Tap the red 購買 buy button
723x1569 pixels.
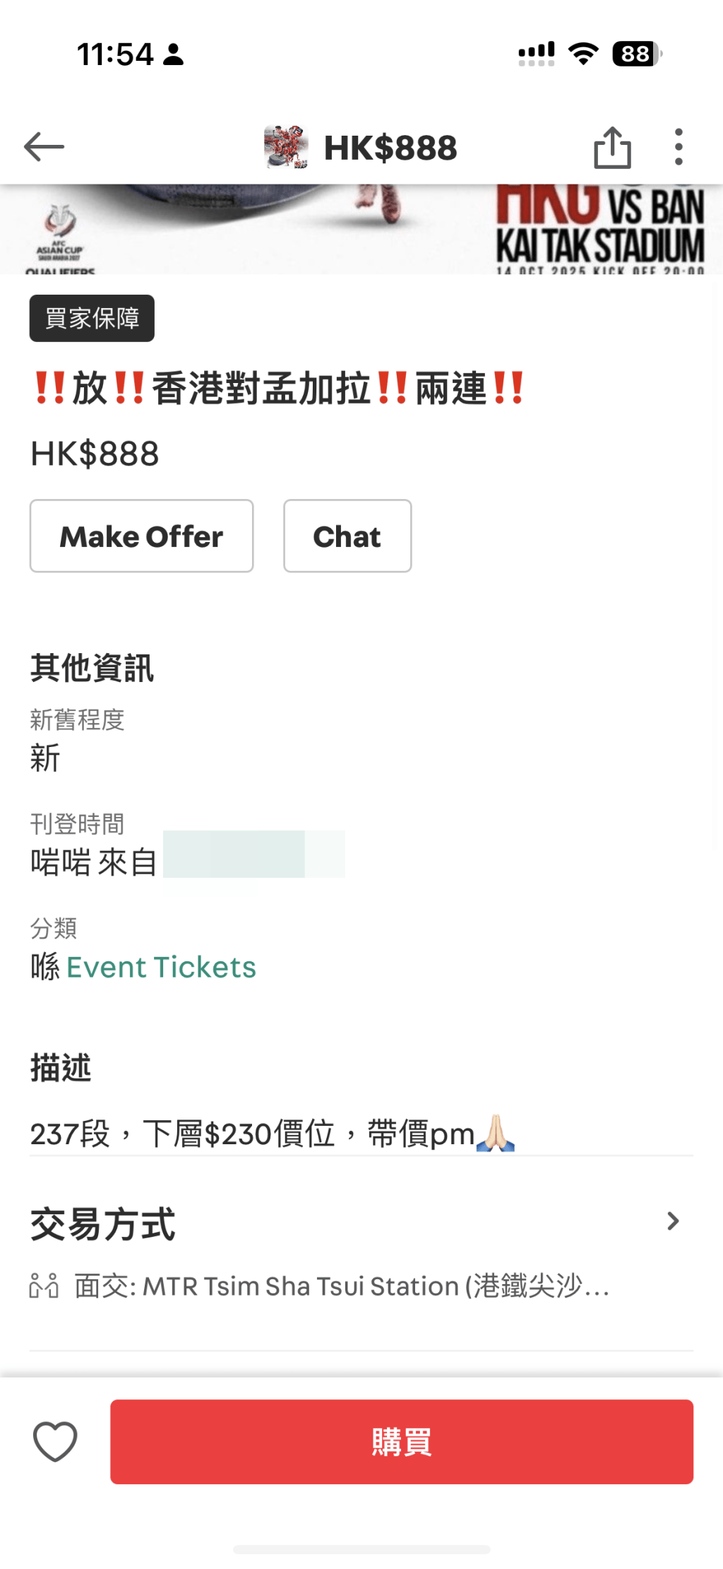pos(401,1441)
